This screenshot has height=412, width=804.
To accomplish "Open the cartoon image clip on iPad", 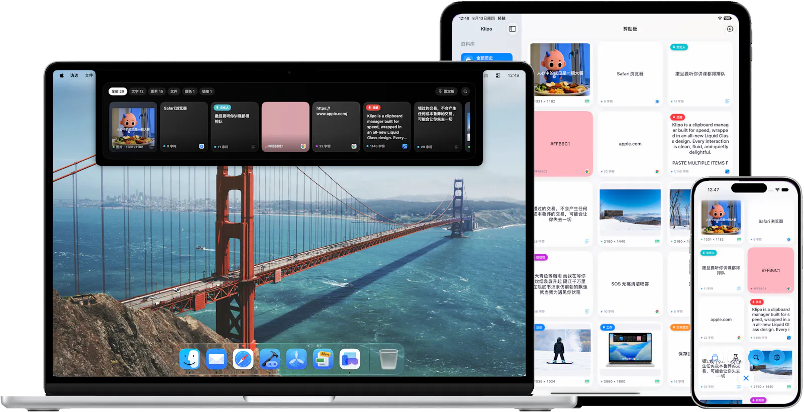I will pyautogui.click(x=560, y=73).
